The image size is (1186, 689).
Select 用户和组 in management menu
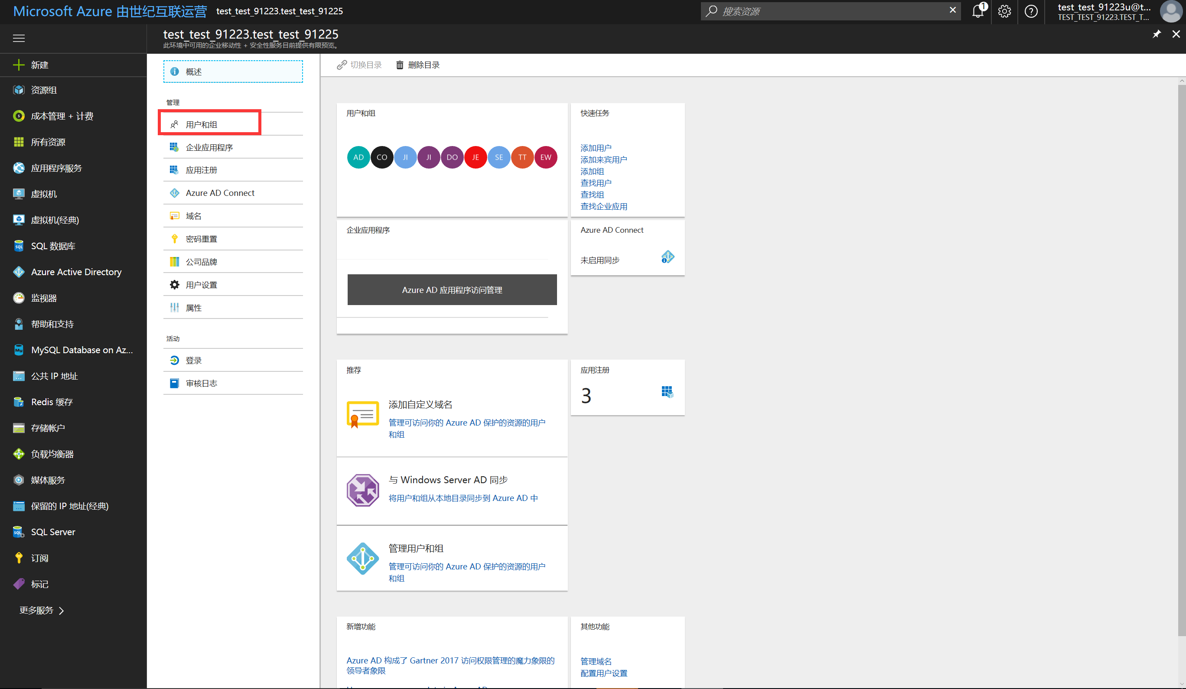tap(201, 124)
